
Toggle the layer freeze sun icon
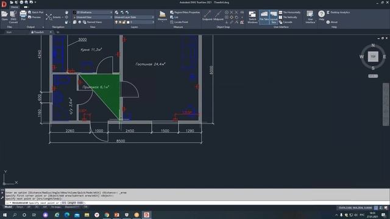click(x=120, y=22)
